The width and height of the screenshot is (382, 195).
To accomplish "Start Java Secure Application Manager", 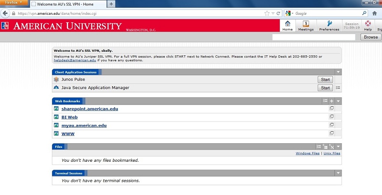I will [x=325, y=88].
